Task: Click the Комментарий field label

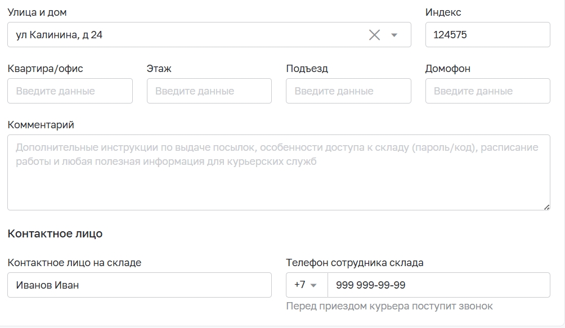Action: tap(41, 125)
